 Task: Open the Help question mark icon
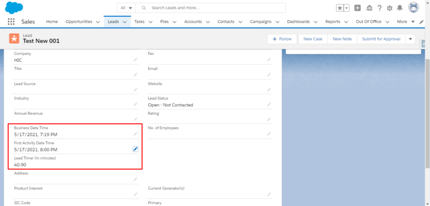(380, 8)
